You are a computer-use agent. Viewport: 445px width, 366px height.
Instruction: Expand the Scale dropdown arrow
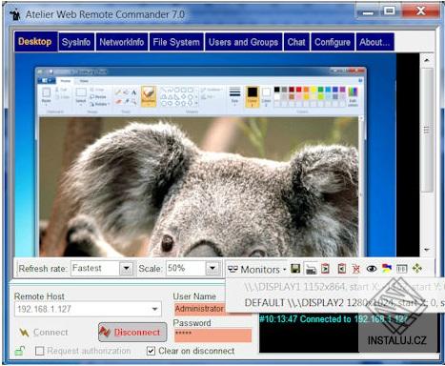pyautogui.click(x=212, y=269)
